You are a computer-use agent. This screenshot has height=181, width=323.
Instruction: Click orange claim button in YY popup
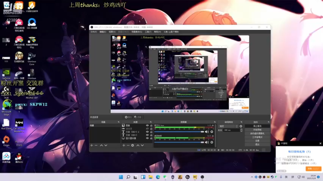click(313, 169)
